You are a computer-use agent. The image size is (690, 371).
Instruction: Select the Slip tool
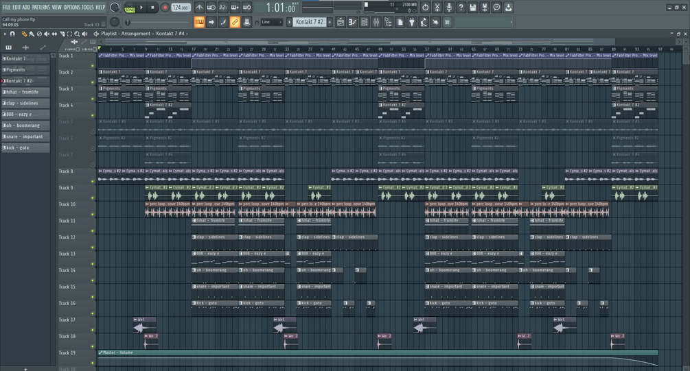click(54, 34)
